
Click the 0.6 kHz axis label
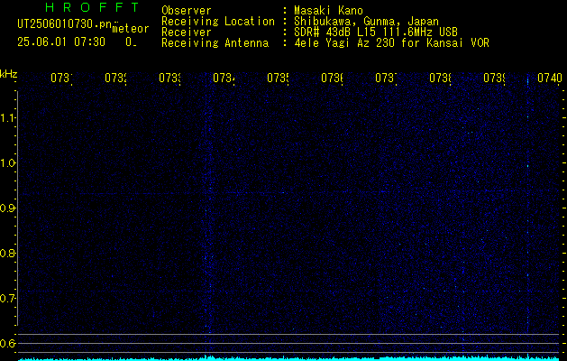[x=7, y=343]
